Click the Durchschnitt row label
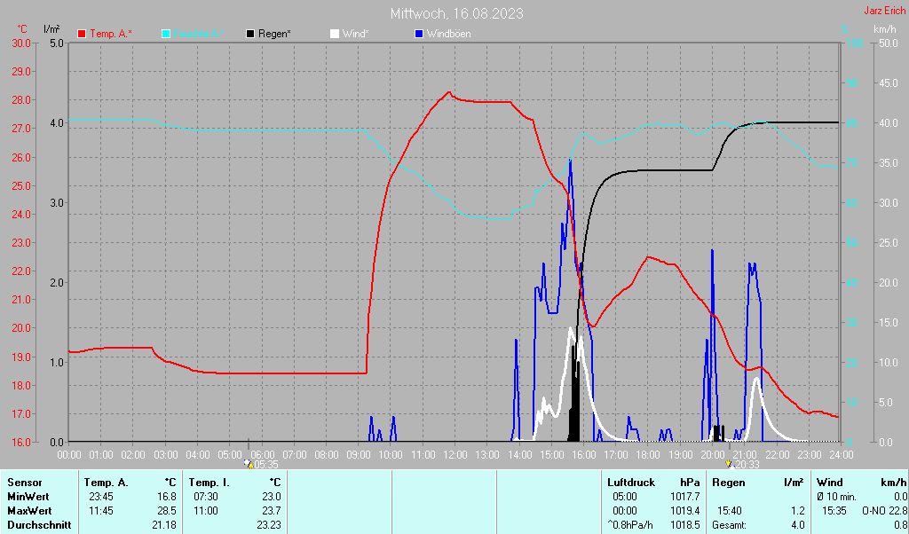 pos(38,525)
